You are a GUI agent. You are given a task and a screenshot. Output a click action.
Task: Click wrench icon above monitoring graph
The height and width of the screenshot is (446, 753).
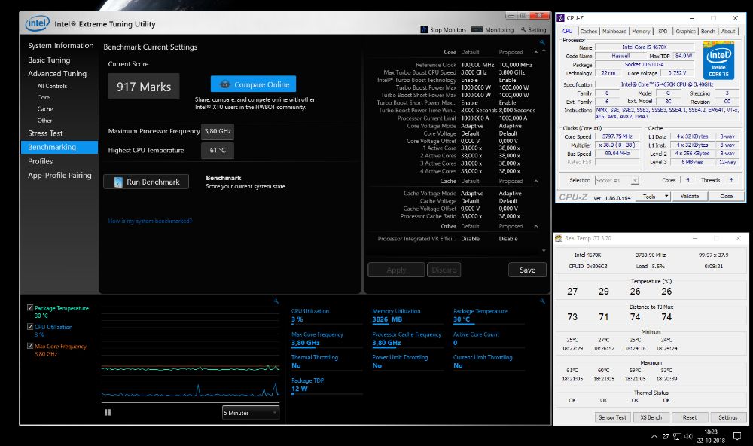click(276, 301)
